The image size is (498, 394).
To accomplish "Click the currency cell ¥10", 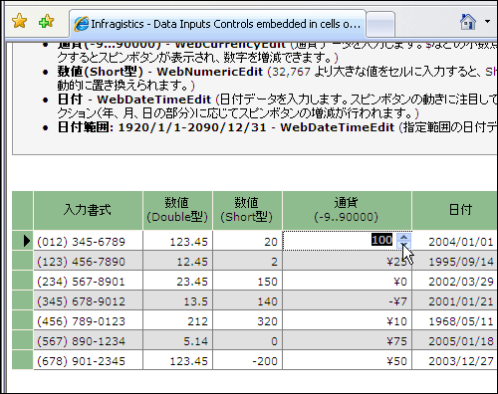I will pyautogui.click(x=347, y=320).
